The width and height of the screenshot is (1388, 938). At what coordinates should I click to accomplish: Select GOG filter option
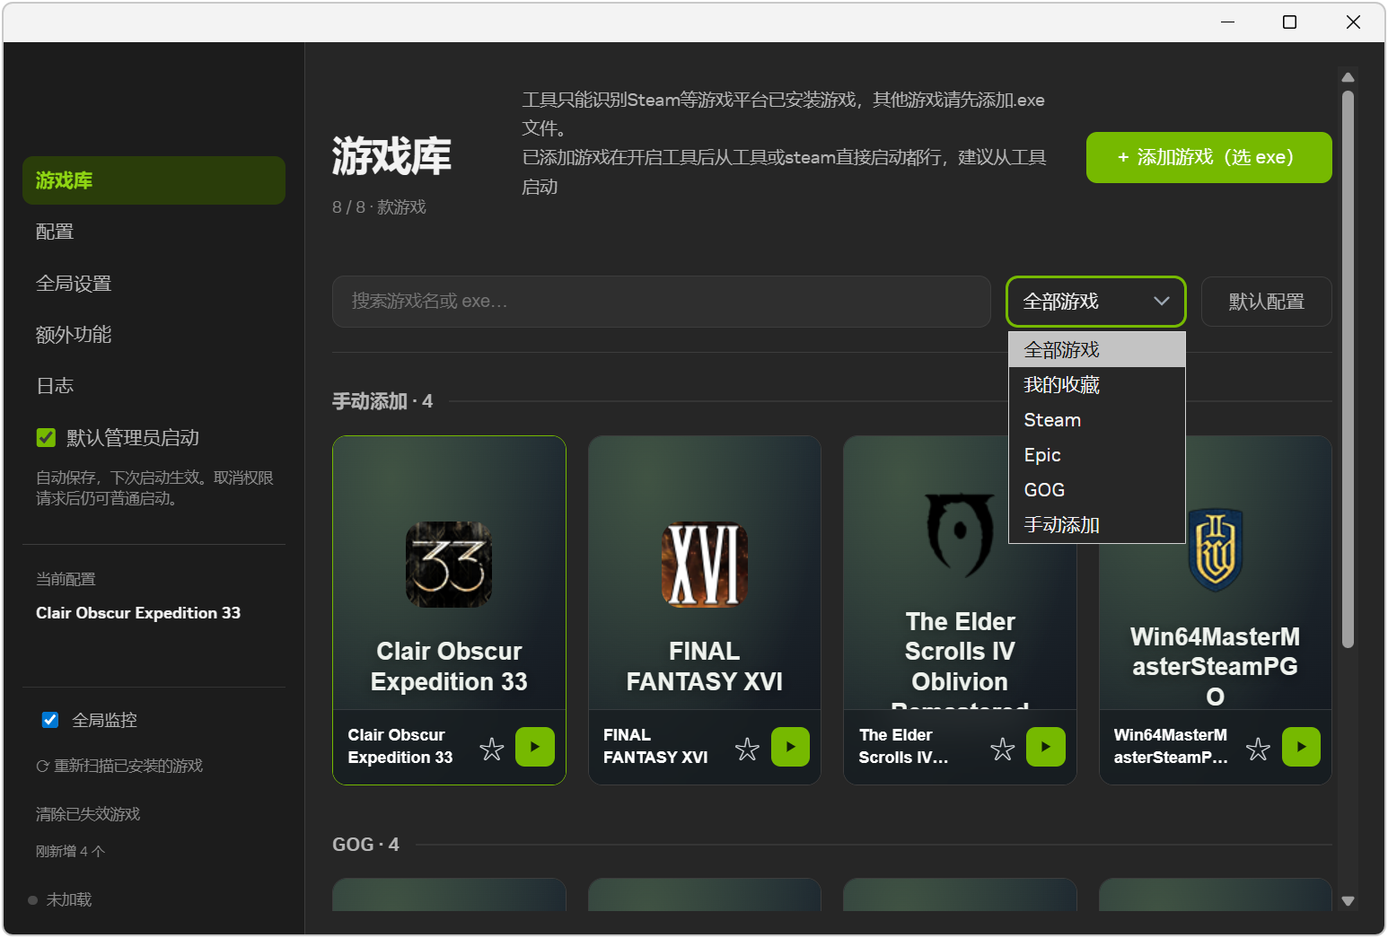[x=1097, y=490]
